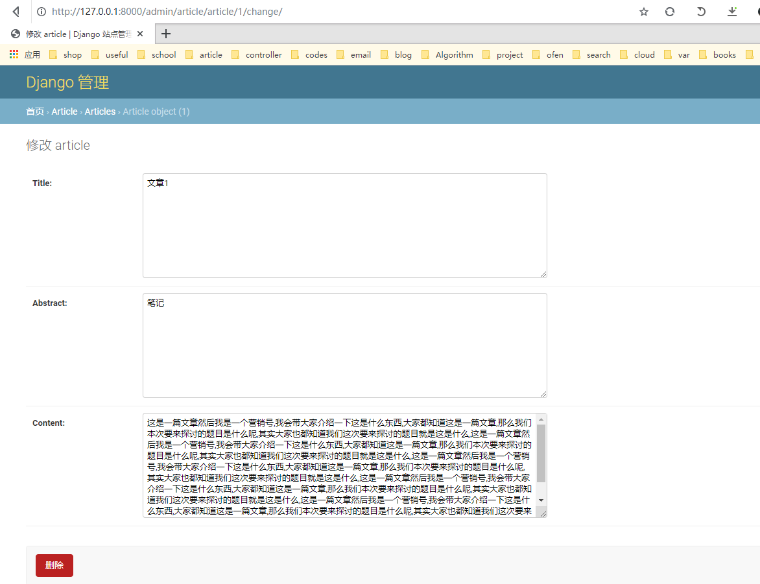Click the red 删除 delete button
760x584 pixels.
coord(54,565)
